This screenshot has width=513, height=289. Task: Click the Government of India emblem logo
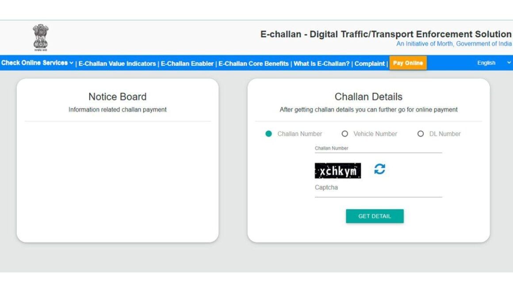click(x=41, y=37)
